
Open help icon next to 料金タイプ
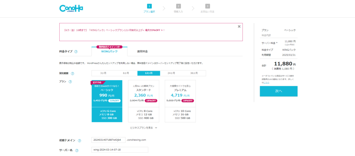coord(76,52)
